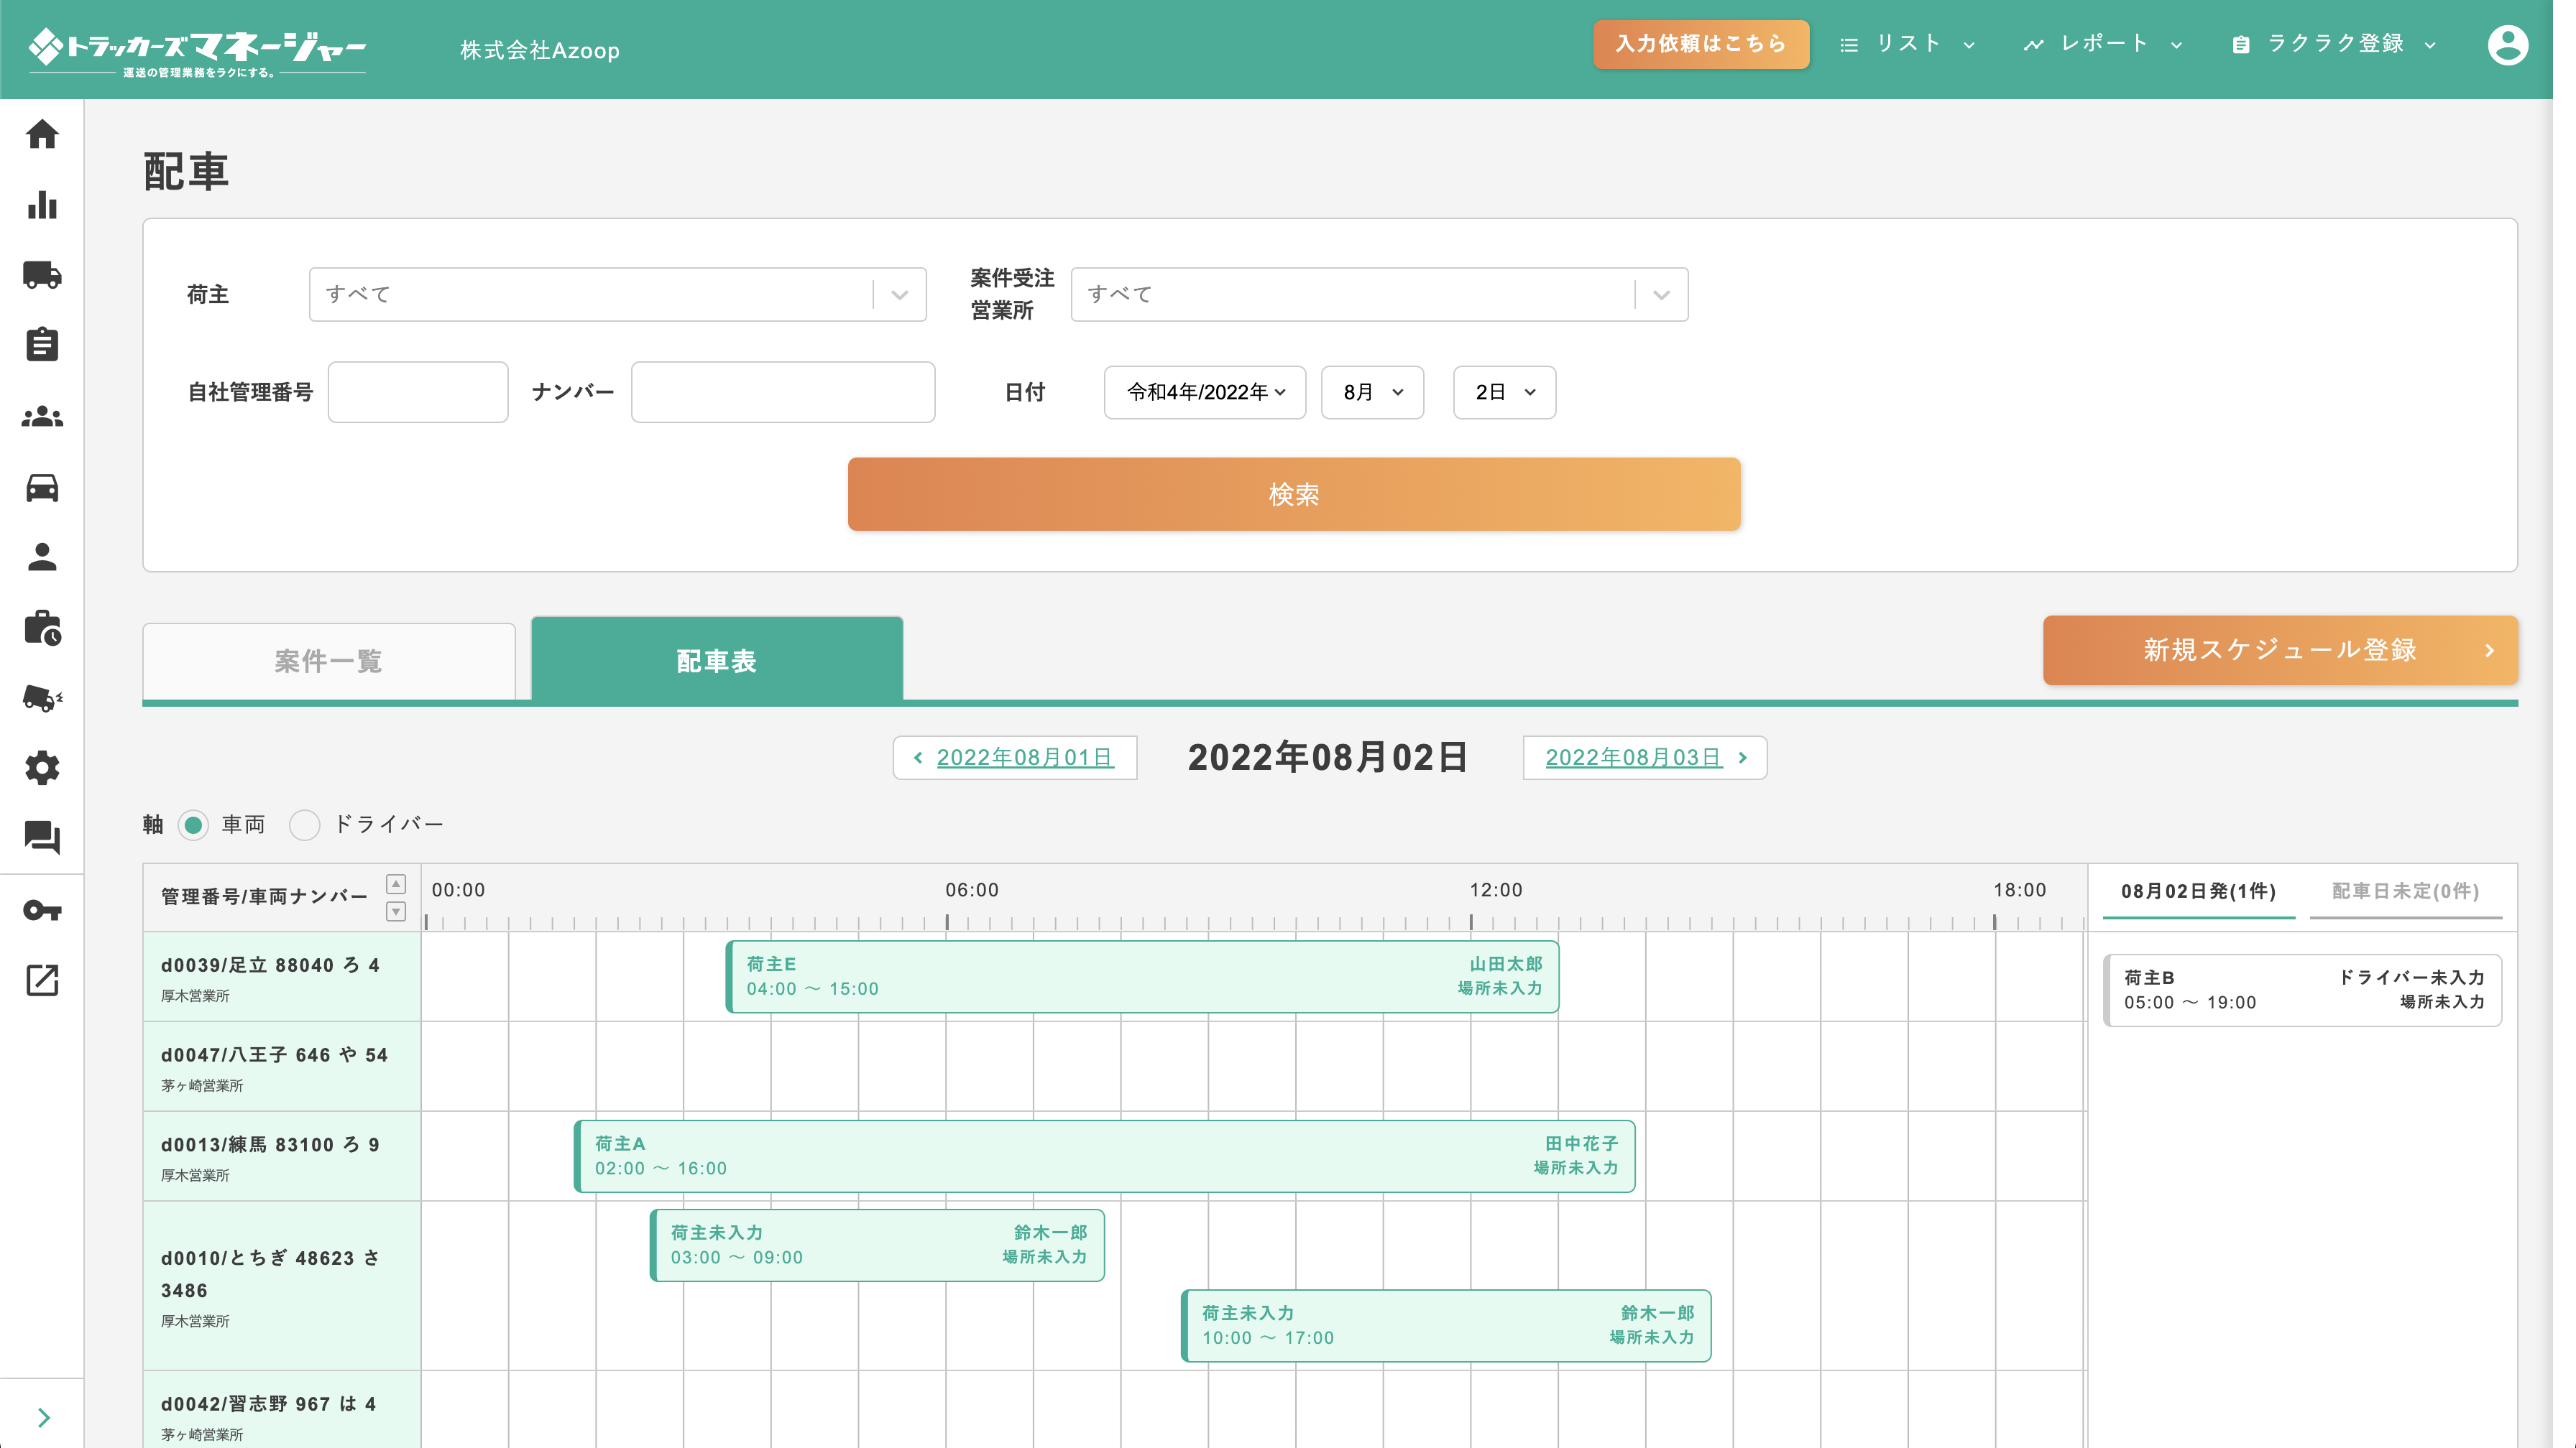Open the chat bubbles icon

[x=42, y=837]
